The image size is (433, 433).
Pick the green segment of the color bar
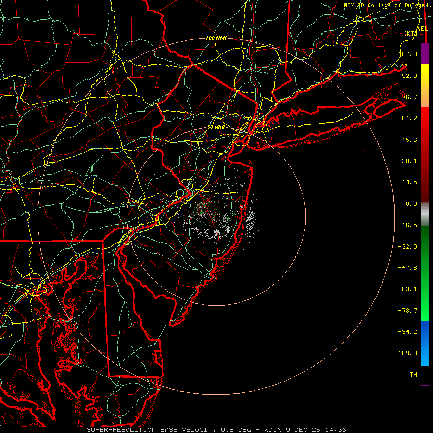(425, 274)
